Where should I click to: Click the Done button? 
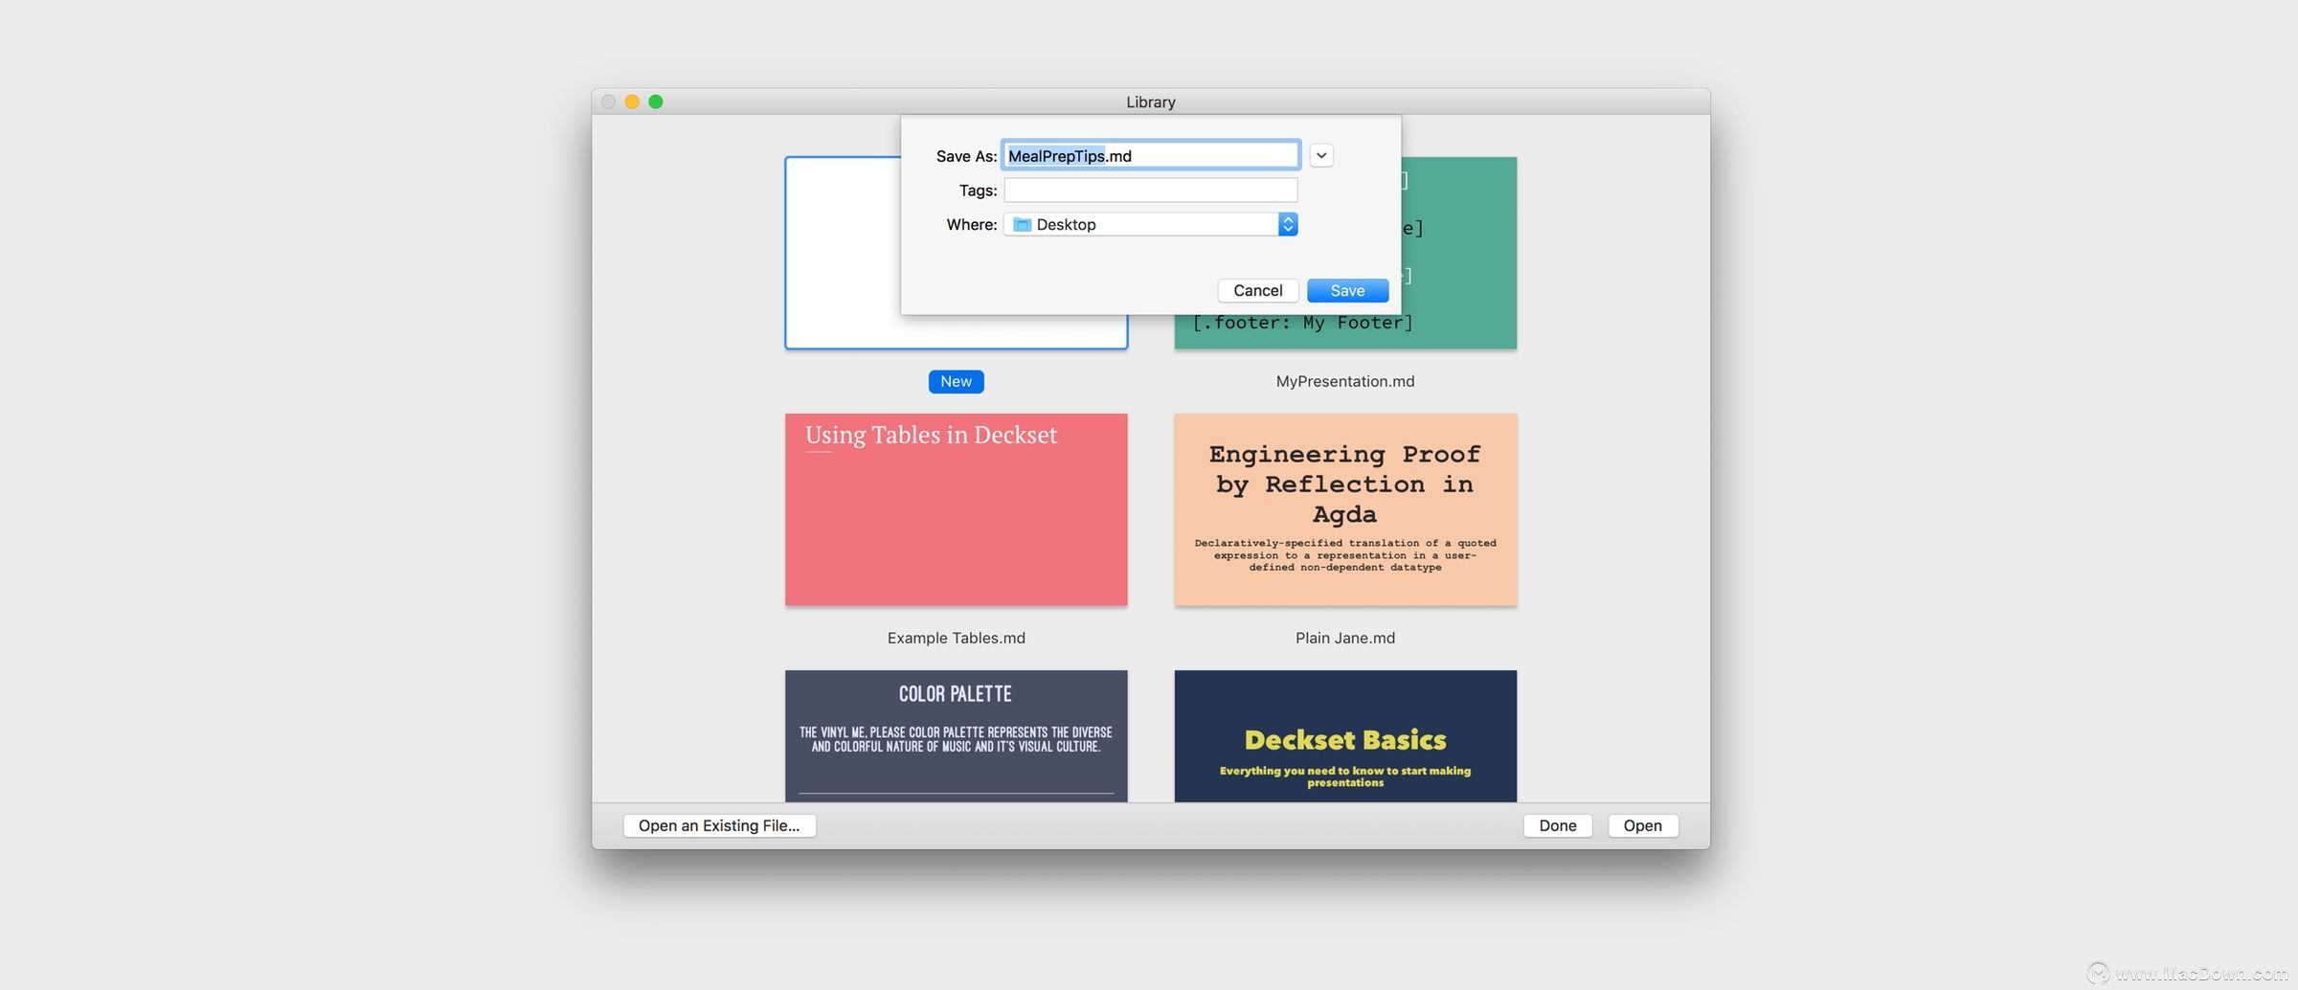tap(1557, 825)
